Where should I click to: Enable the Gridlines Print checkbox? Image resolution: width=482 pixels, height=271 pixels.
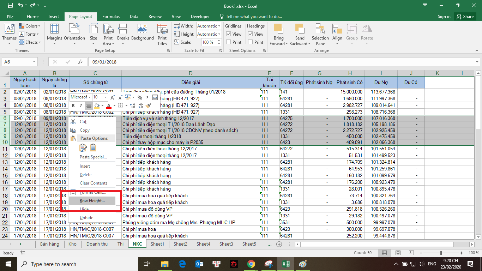229,42
